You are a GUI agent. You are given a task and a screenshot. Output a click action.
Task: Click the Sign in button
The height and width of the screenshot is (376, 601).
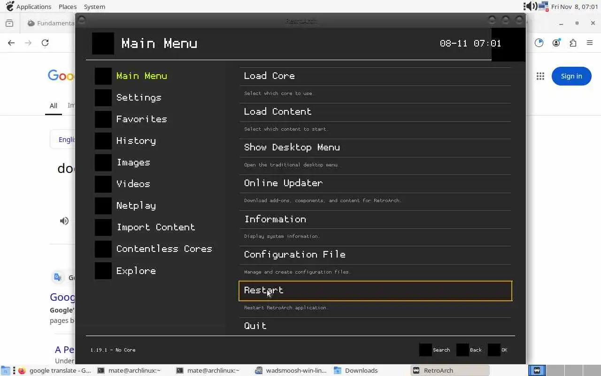571,76
